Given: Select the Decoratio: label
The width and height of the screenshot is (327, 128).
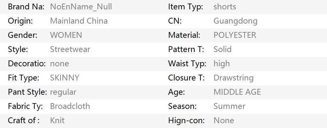Looking at the screenshot, I should click(27, 64).
